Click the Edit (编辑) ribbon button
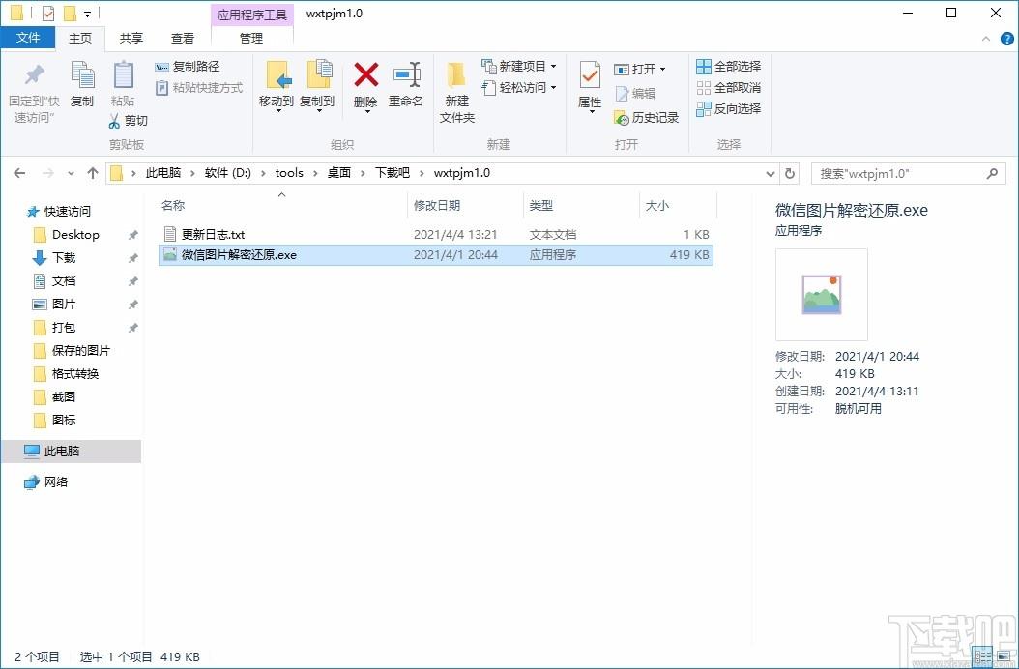 pyautogui.click(x=635, y=94)
